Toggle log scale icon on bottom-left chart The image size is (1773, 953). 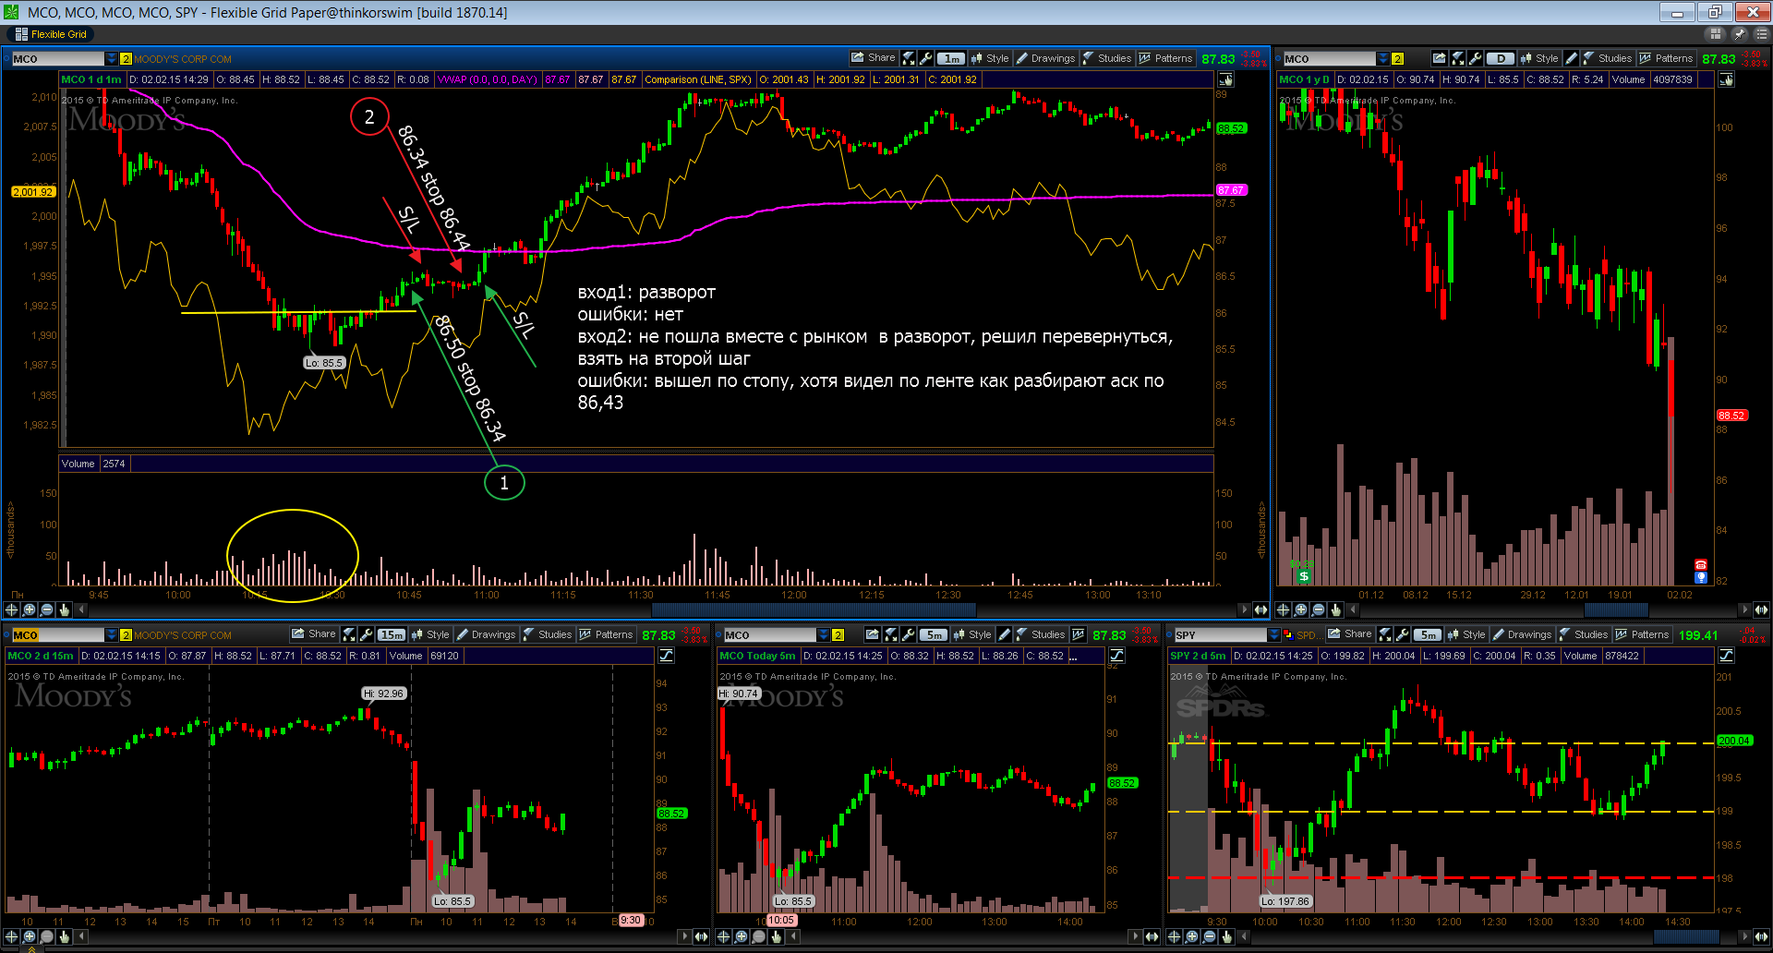coord(666,656)
